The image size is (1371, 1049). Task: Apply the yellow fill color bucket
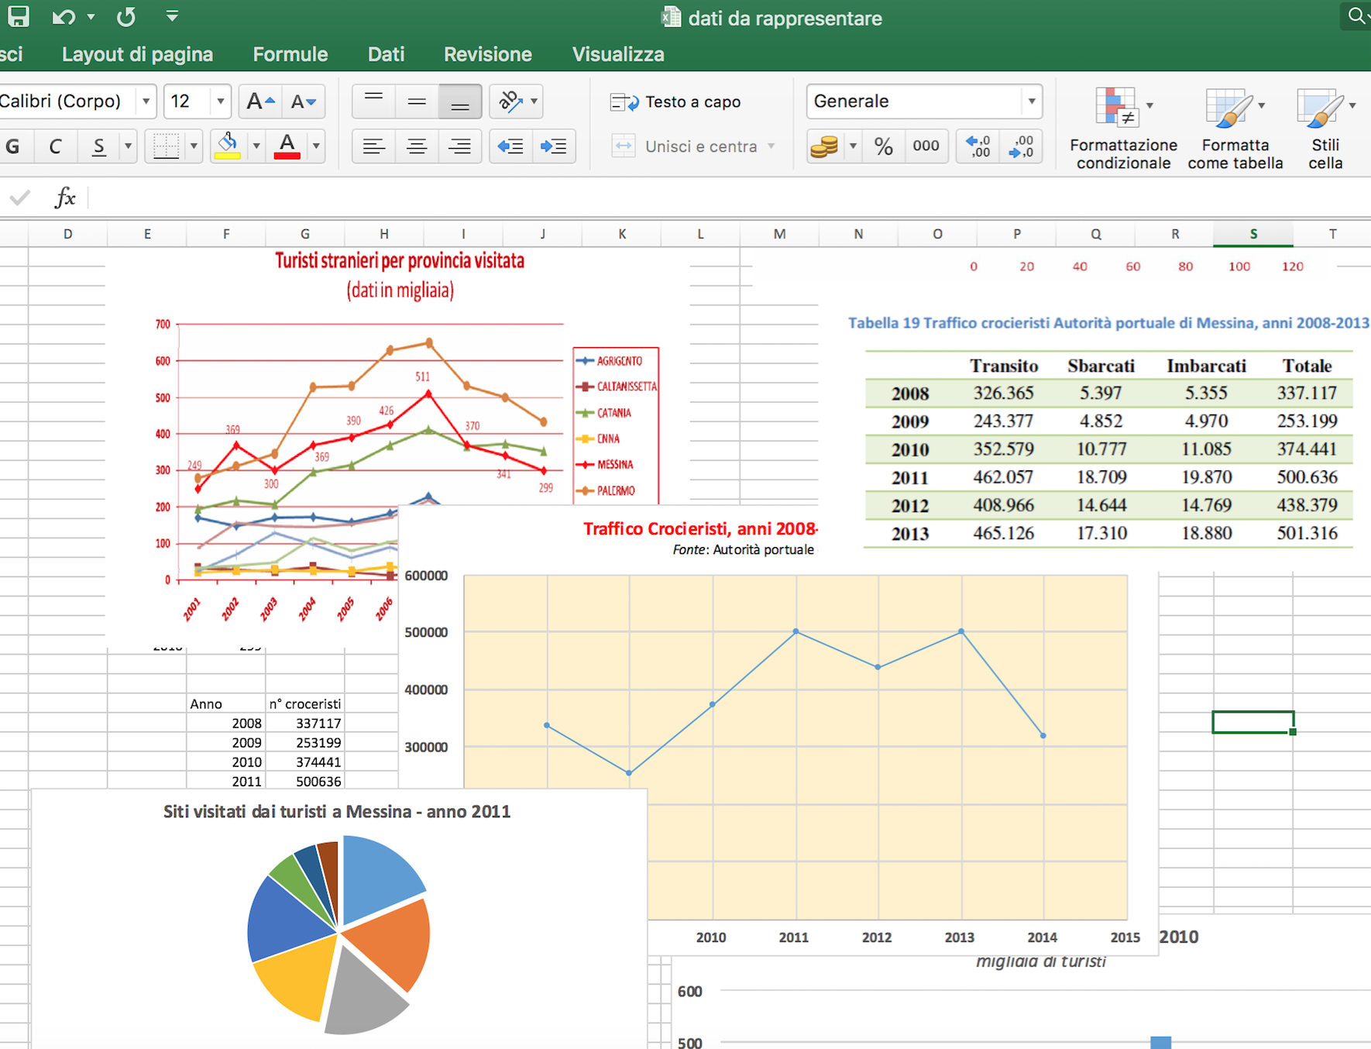(228, 146)
